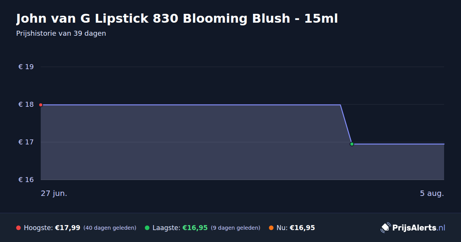Click the 27 jun. start date label

click(54, 193)
